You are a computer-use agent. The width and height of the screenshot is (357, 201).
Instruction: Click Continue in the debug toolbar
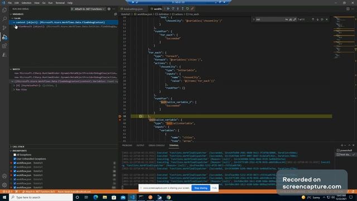tap(168, 9)
